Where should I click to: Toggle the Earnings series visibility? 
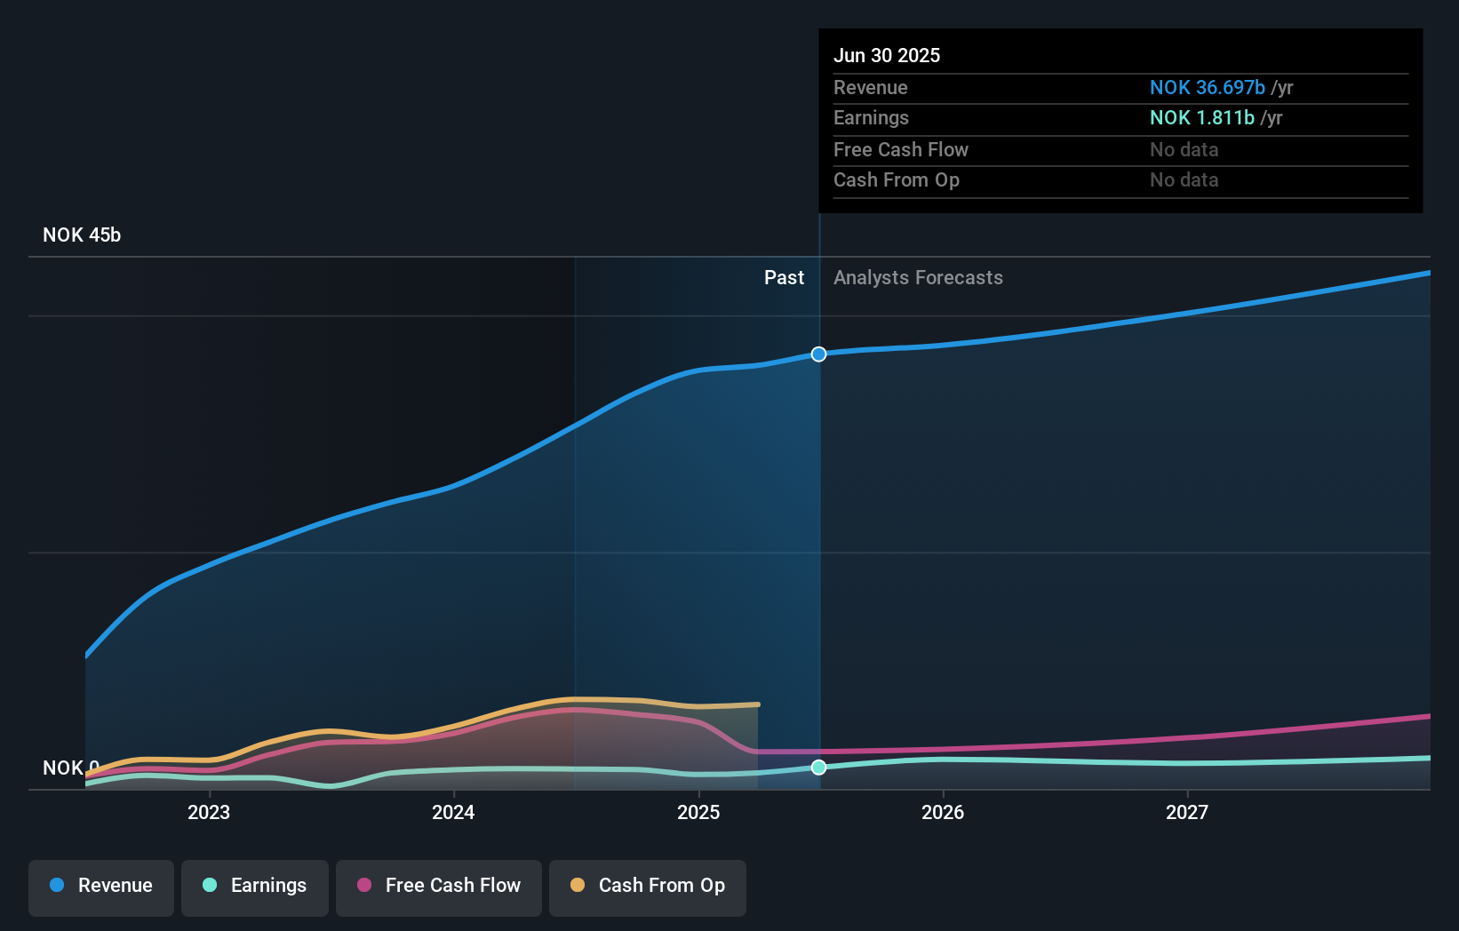(x=255, y=887)
